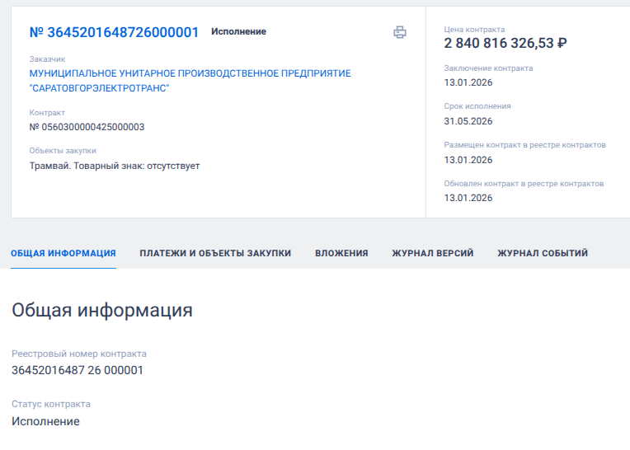Open contract number 3645201648726000001 link
The height and width of the screenshot is (450, 630).
(x=114, y=32)
